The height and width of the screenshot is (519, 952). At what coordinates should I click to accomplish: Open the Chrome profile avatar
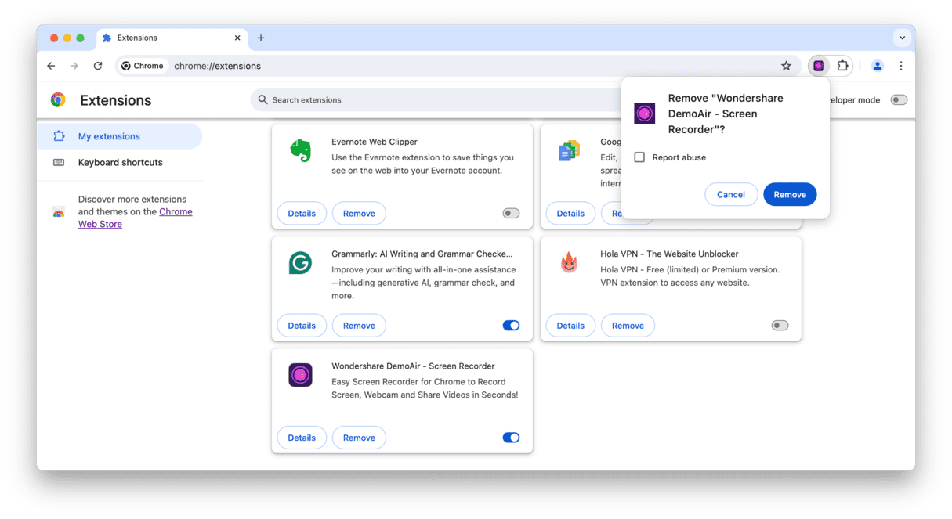tap(878, 66)
